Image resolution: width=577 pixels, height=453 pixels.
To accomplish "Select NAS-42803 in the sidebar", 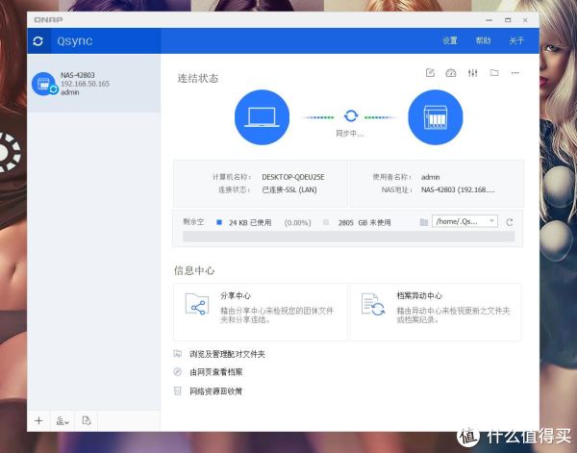I will click(x=93, y=84).
